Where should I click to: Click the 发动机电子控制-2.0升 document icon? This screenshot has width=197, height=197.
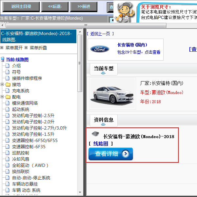click(x=8, y=122)
